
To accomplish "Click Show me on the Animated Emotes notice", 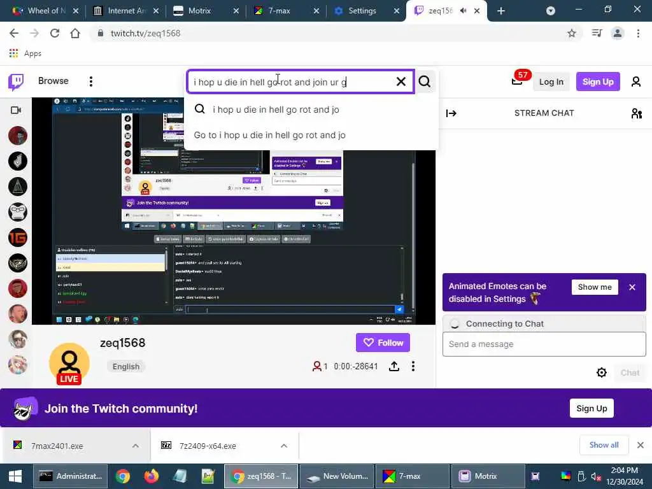I will 595,287.
